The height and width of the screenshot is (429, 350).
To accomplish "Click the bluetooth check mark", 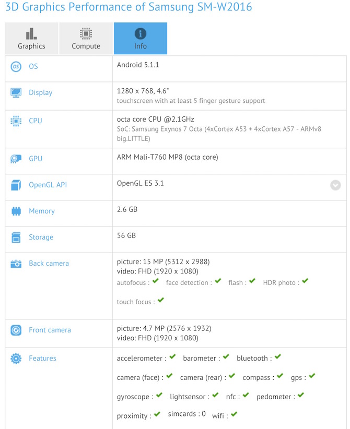I will point(278,357).
